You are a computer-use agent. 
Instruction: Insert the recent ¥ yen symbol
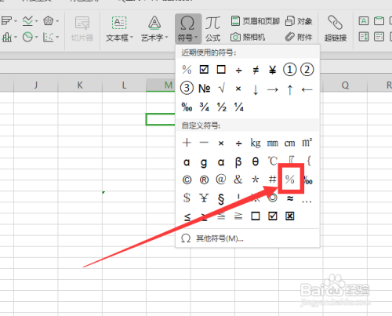[x=273, y=70]
